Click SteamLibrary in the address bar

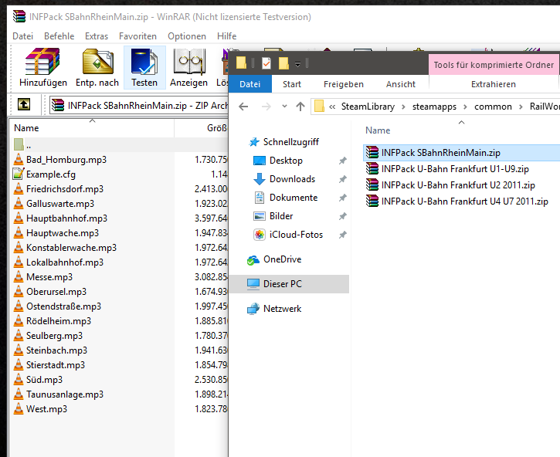[368, 107]
